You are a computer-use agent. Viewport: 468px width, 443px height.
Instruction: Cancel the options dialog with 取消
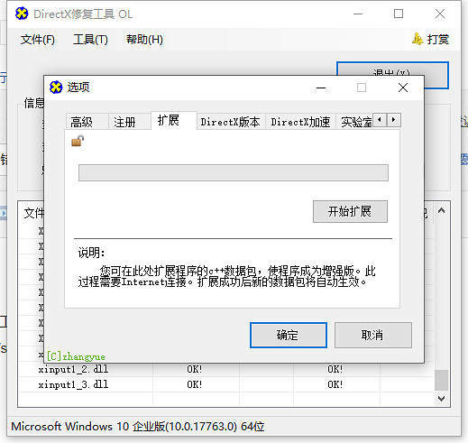pyautogui.click(x=373, y=335)
